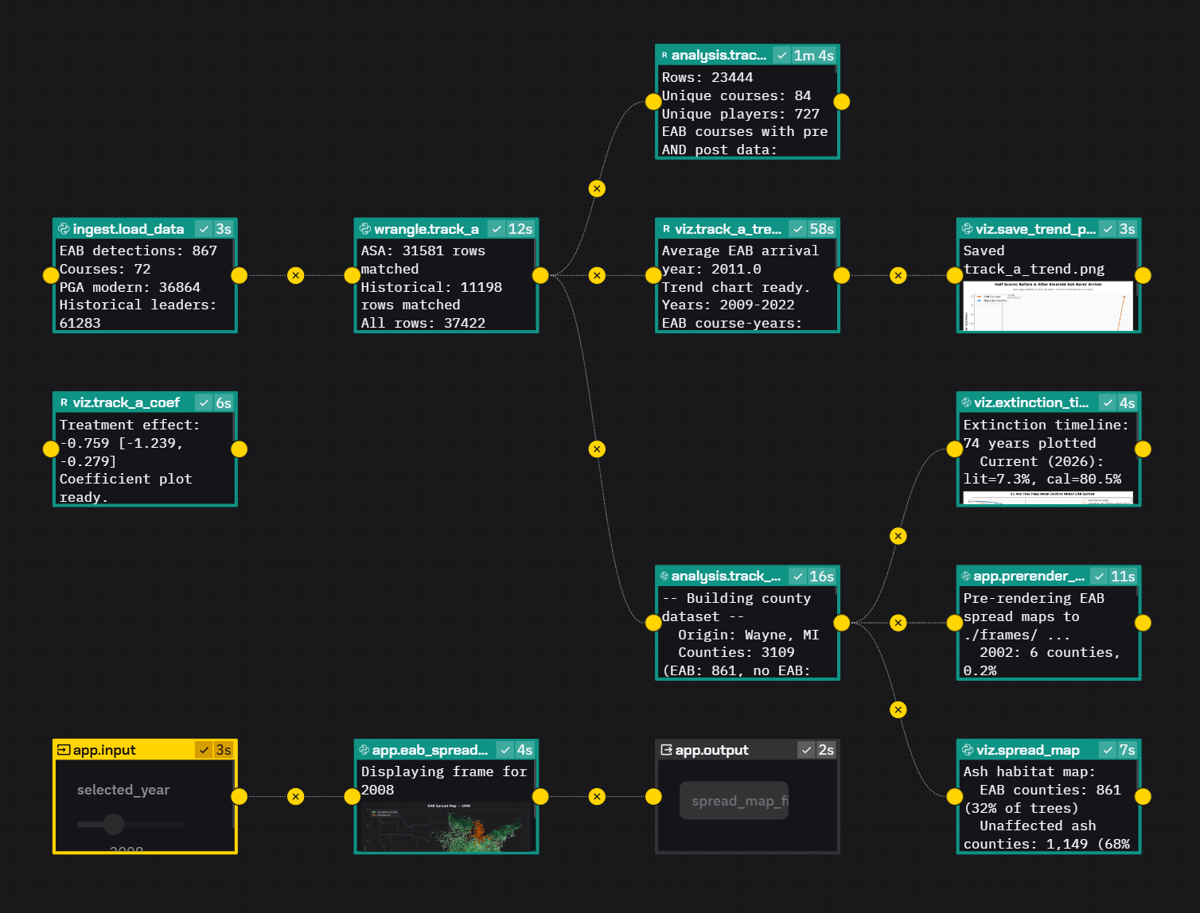Click the output port of the 1m 4s analysis node
Screen dimensions: 1200x913
pyautogui.click(x=842, y=102)
